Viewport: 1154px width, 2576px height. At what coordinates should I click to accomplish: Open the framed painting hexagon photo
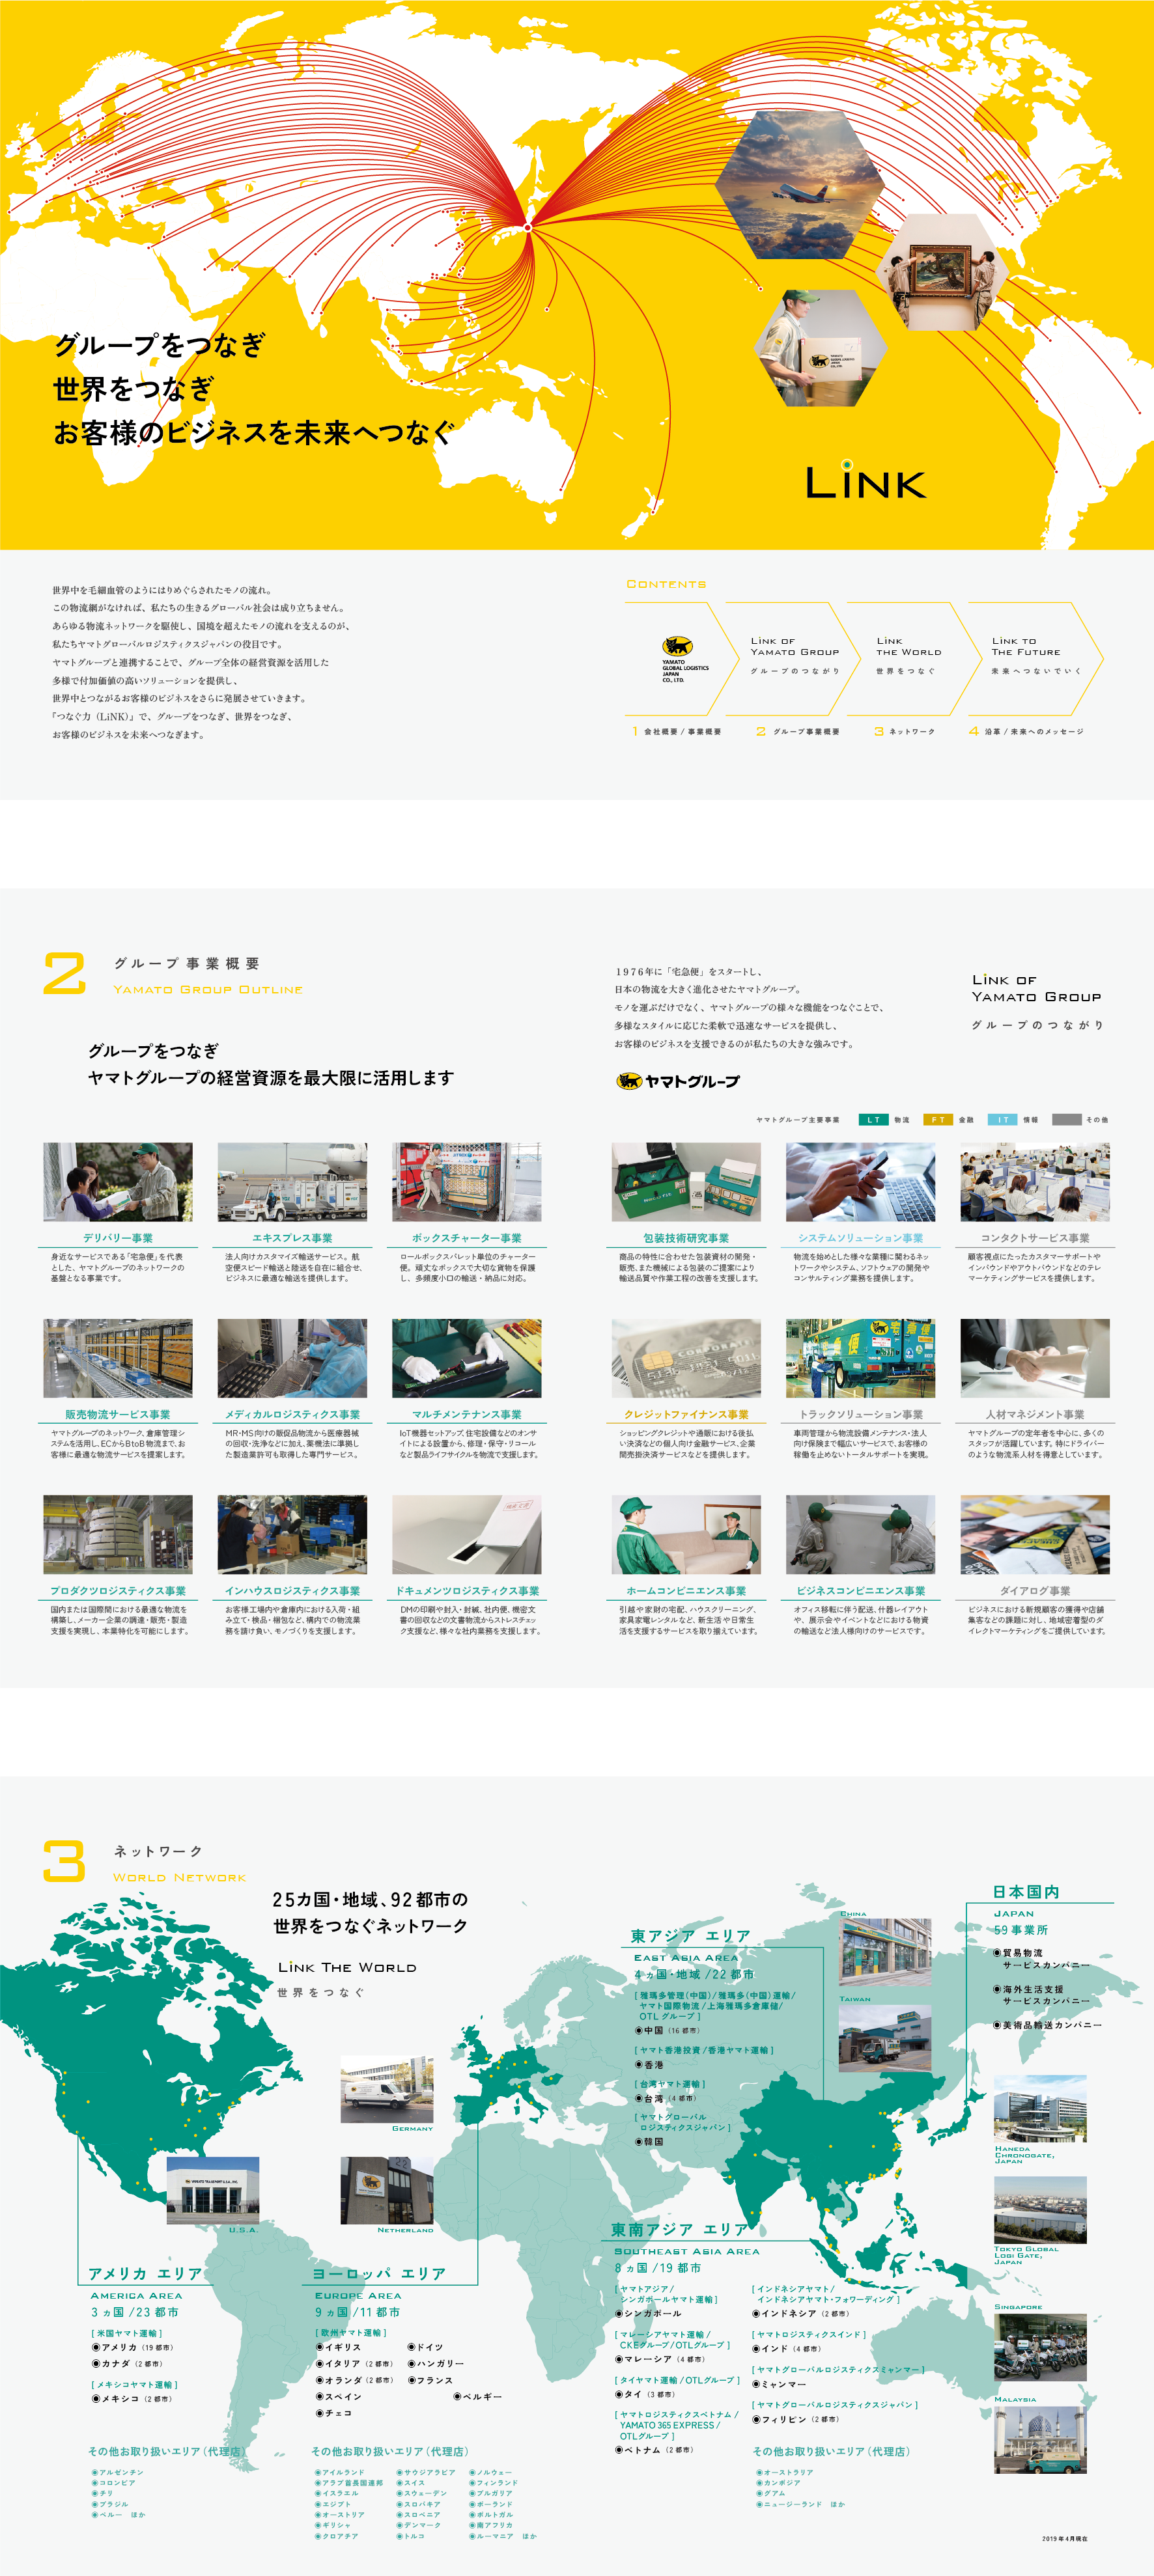(x=941, y=271)
